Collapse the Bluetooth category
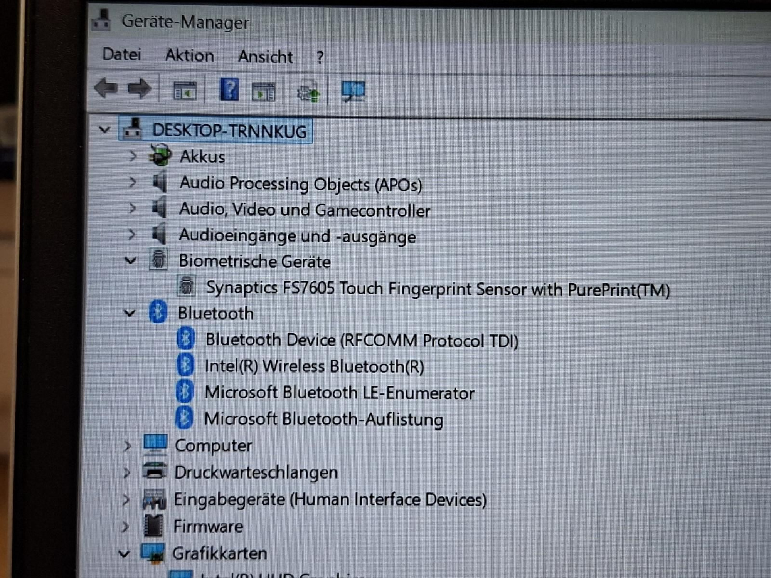 (x=130, y=313)
